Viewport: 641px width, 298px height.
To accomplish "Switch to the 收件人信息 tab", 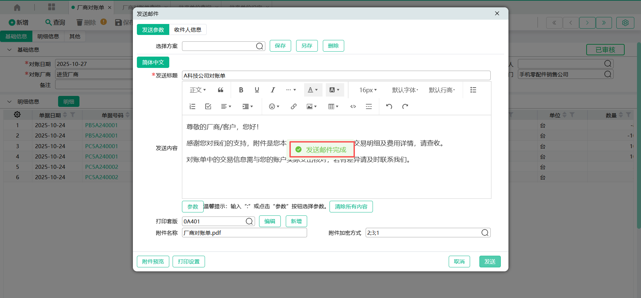I will coord(188,30).
